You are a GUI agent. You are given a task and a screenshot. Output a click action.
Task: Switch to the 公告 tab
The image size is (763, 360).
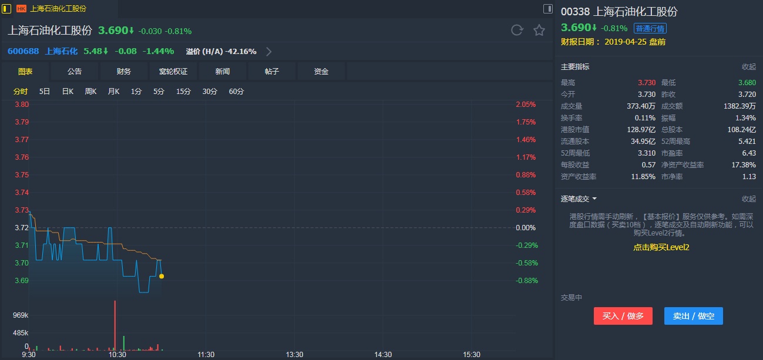(75, 72)
